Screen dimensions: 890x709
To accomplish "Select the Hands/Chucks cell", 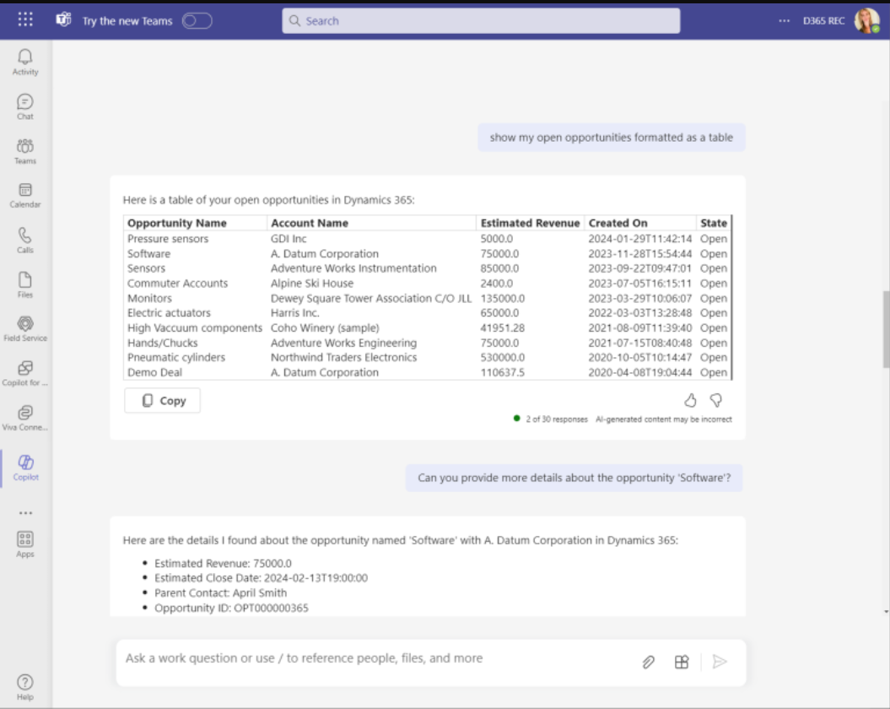I will [x=162, y=343].
